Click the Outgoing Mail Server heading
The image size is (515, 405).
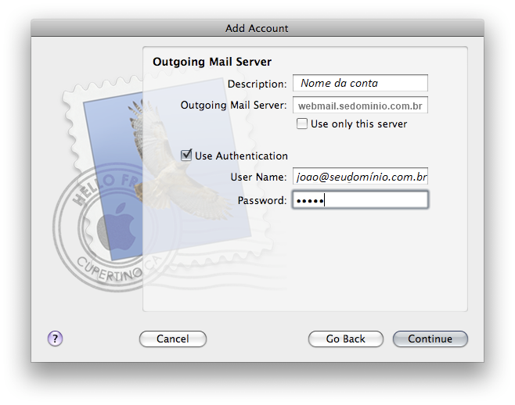pos(212,62)
